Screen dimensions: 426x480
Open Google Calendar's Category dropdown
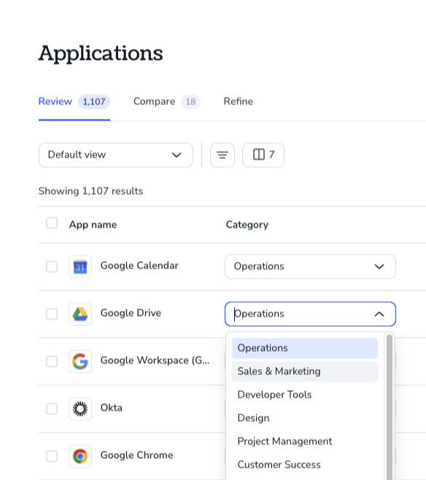310,267
